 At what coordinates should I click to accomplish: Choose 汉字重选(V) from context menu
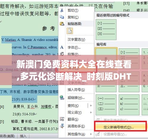pyautogui.click(x=76, y=39)
